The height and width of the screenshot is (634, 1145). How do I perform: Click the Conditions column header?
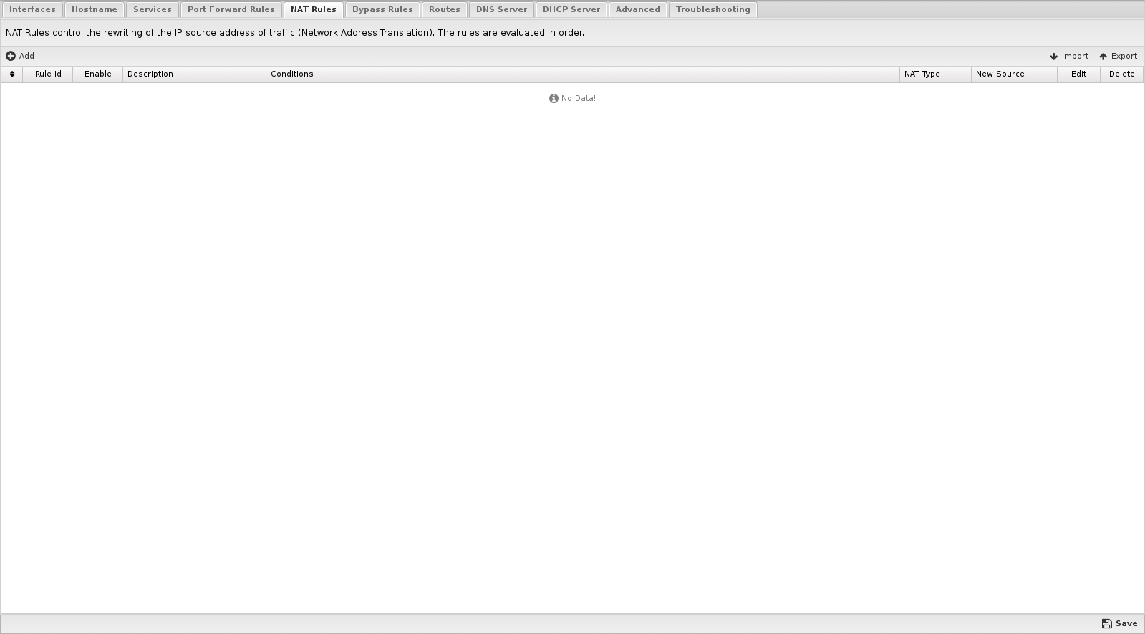[x=583, y=74]
